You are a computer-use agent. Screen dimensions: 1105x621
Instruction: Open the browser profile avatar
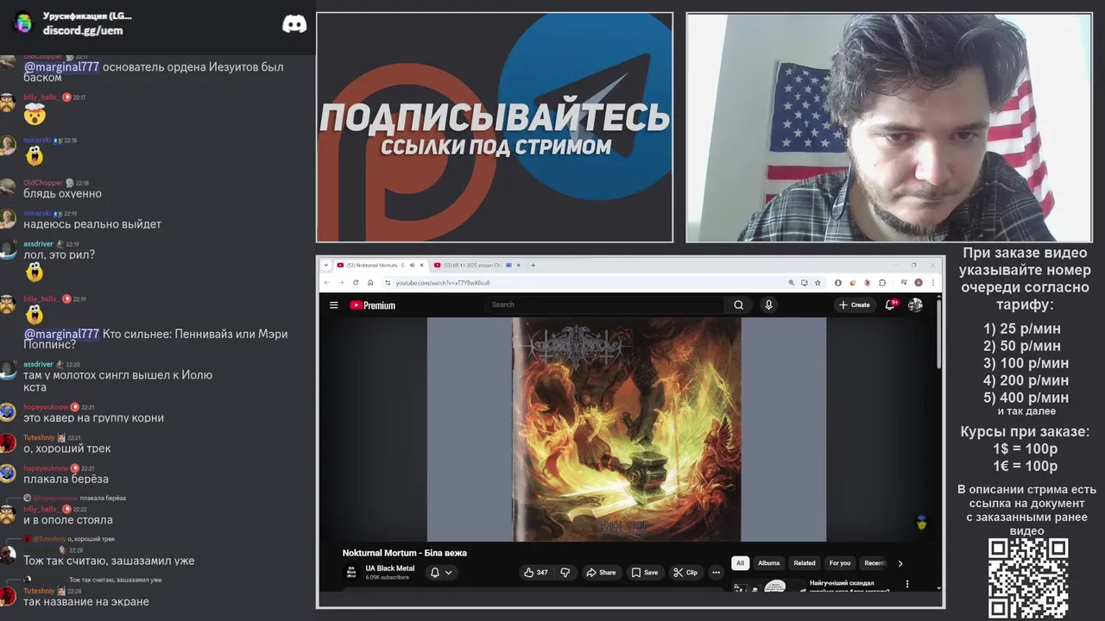point(919,283)
